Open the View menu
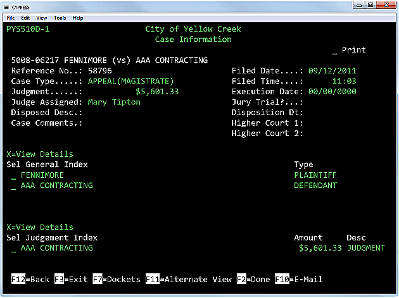The image size is (399, 298). [41, 18]
